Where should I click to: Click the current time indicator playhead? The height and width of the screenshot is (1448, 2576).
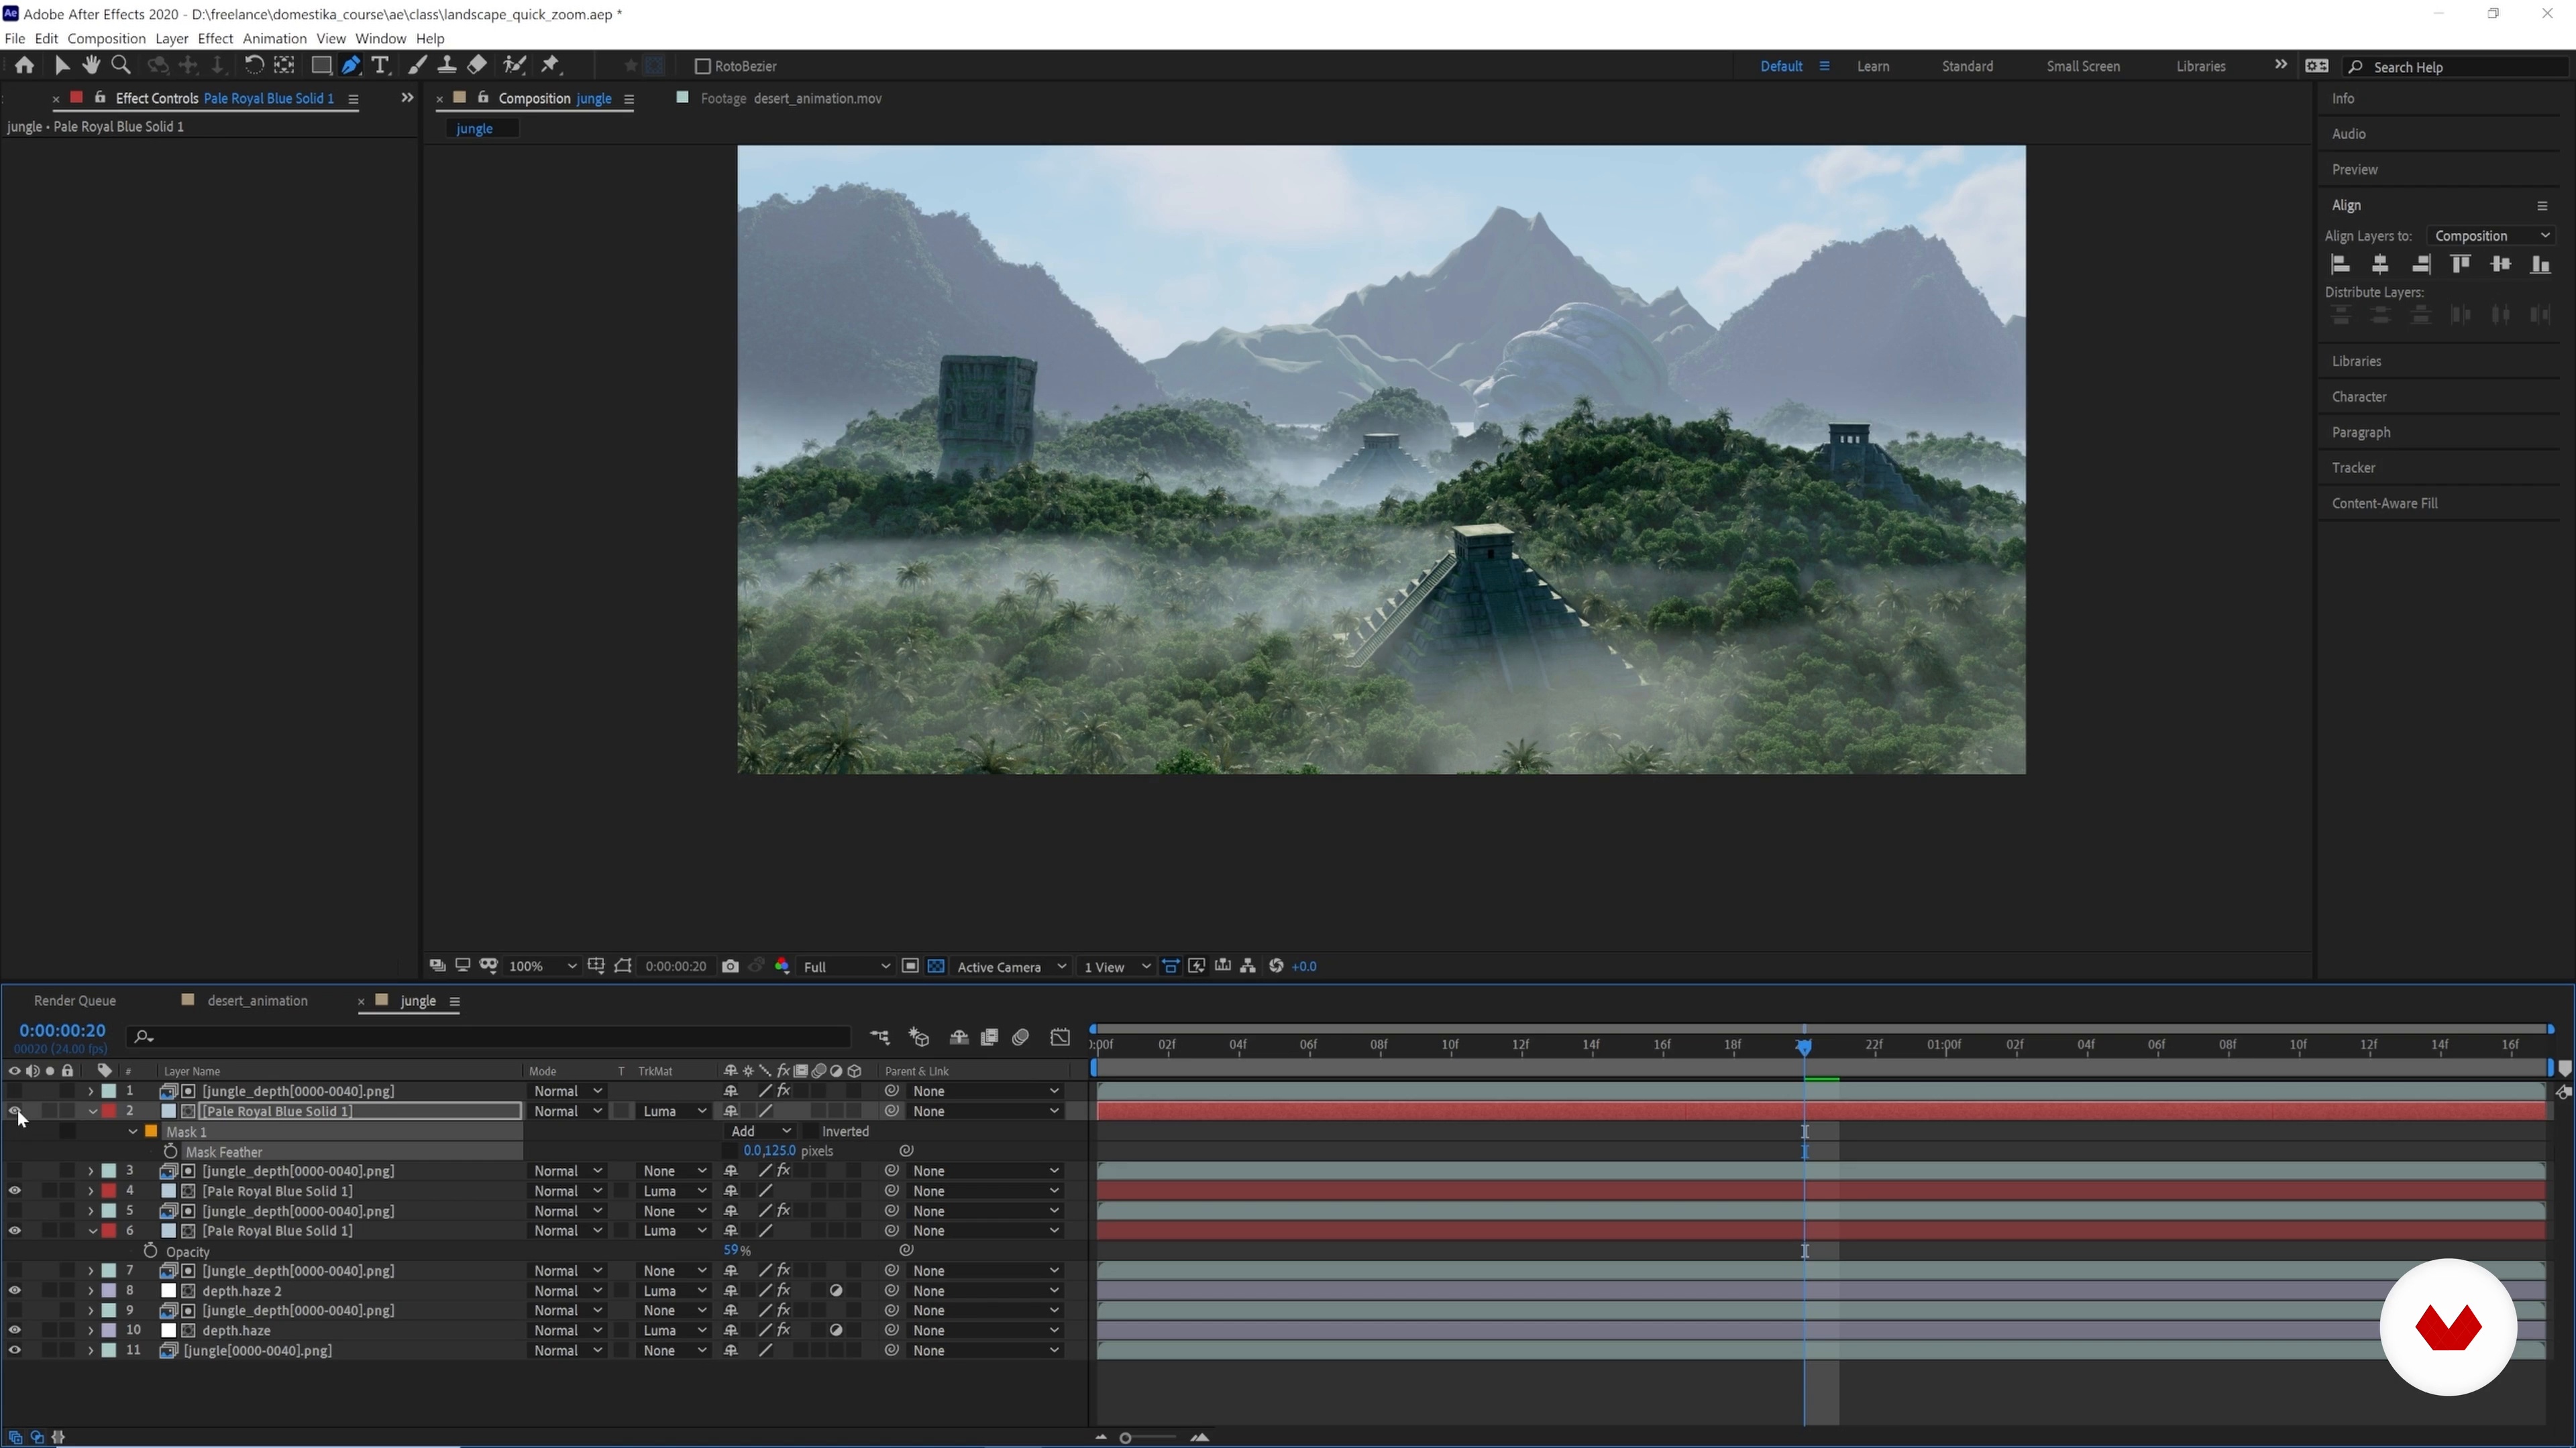[x=1804, y=1046]
